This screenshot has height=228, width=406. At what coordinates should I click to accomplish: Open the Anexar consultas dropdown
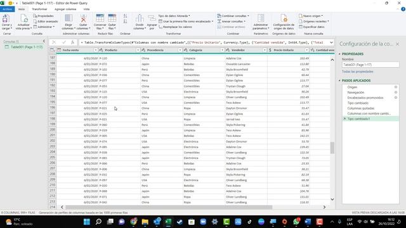click(x=231, y=22)
